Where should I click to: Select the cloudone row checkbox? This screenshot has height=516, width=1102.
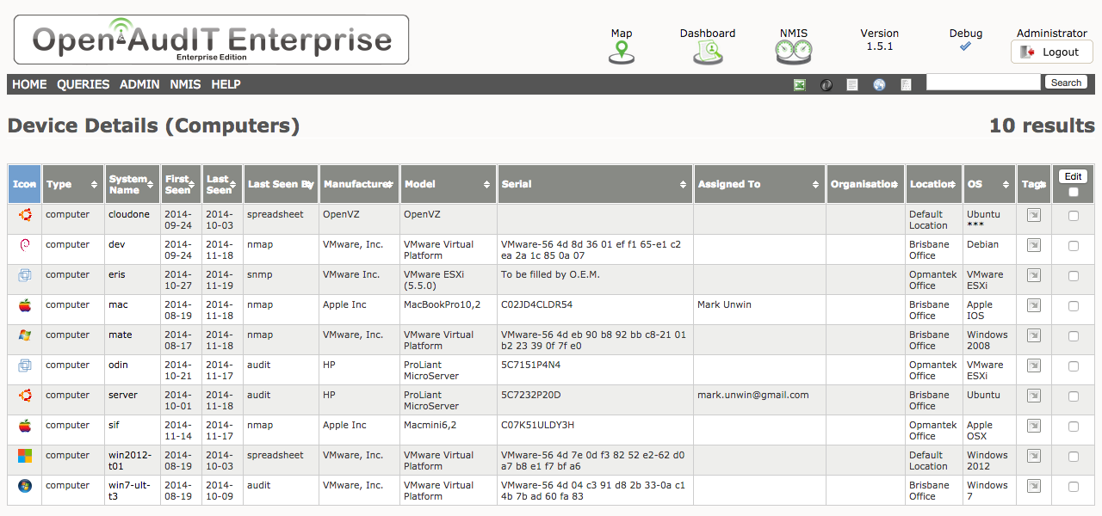click(1073, 216)
